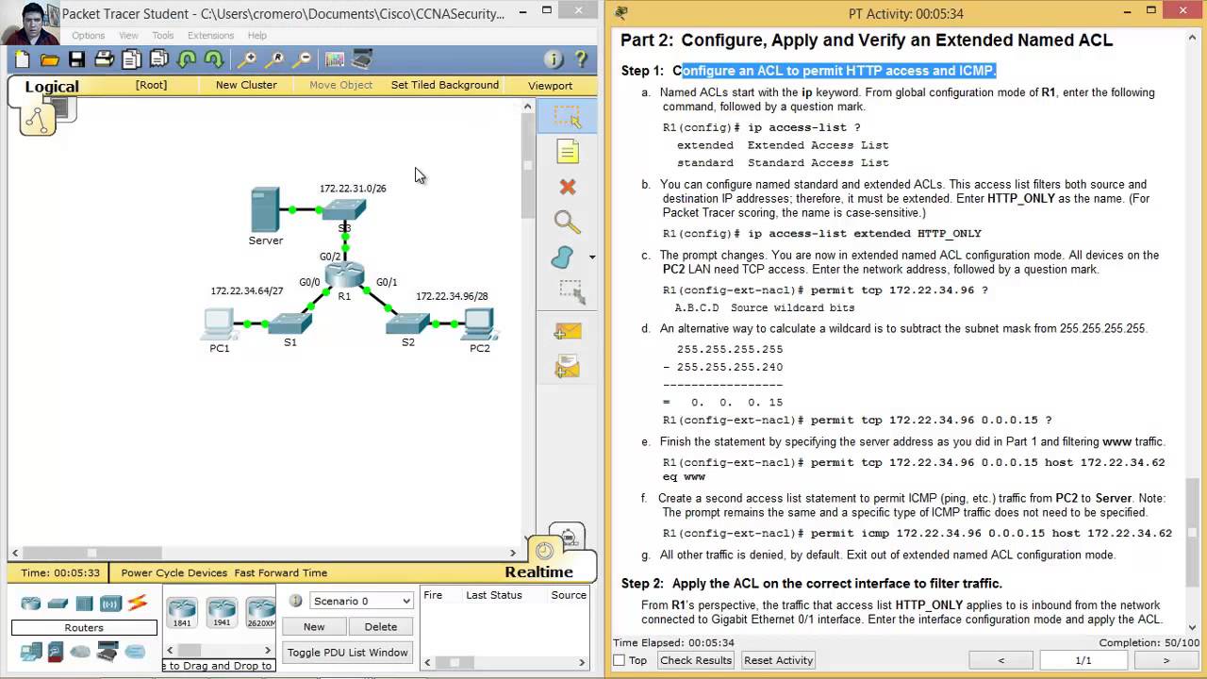Image resolution: width=1207 pixels, height=679 pixels.
Task: Open Help with the question mark icon
Action: [581, 59]
